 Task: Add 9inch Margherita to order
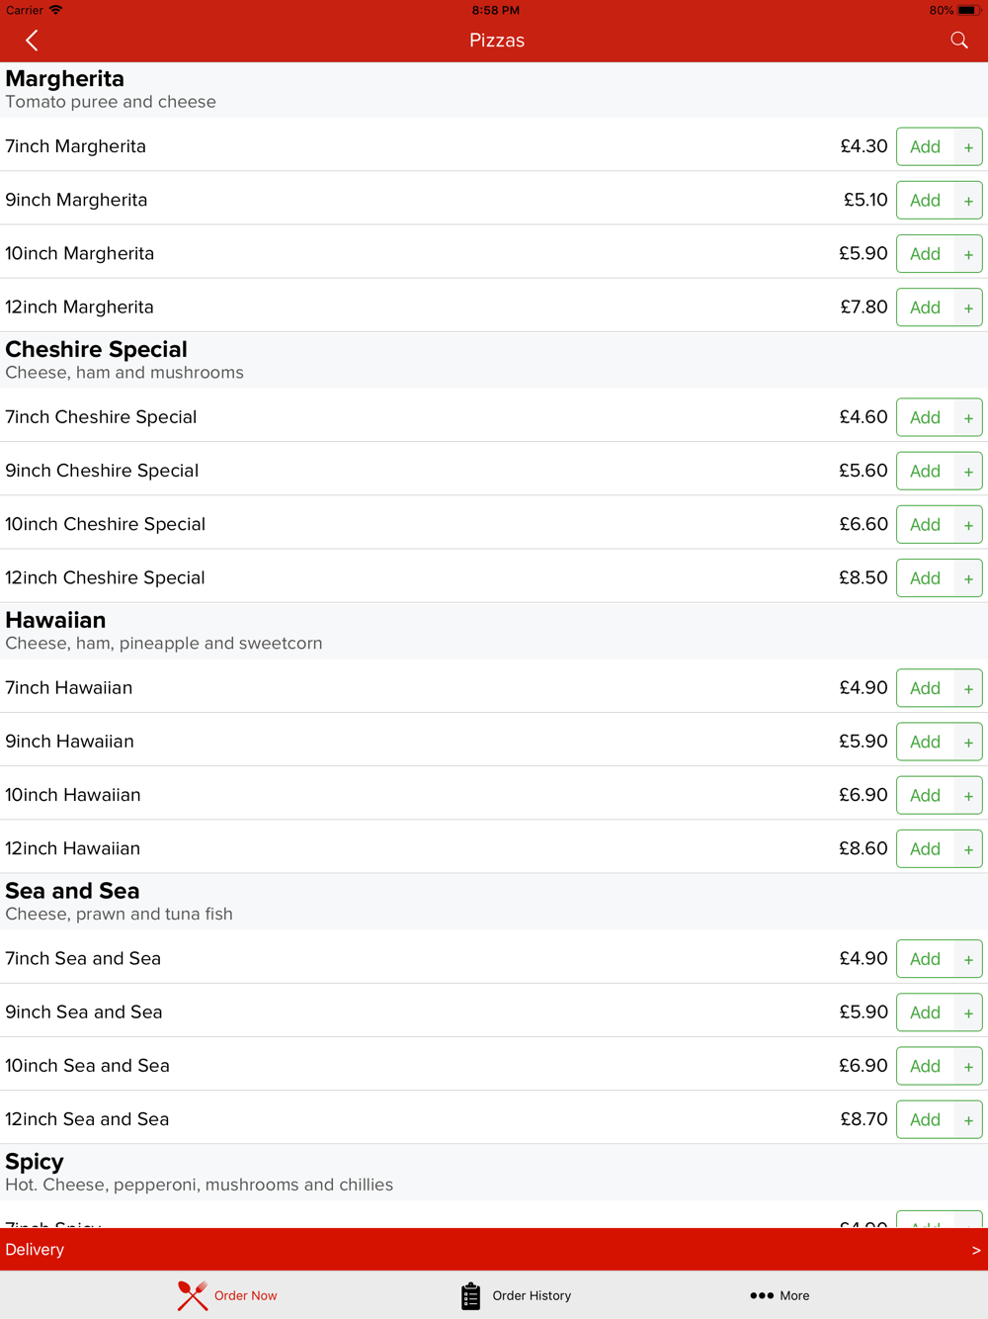pyautogui.click(x=926, y=201)
